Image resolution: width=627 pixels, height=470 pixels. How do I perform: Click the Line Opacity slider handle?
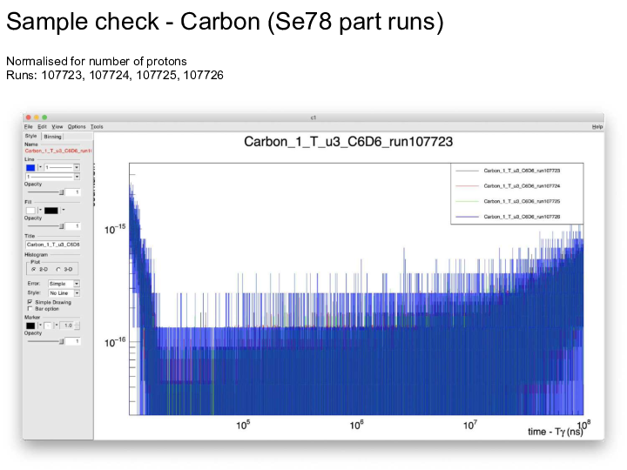point(62,192)
